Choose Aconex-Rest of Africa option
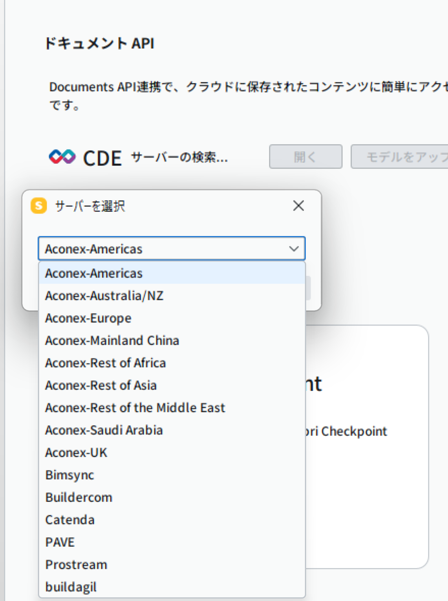The height and width of the screenshot is (601, 448). click(x=172, y=363)
